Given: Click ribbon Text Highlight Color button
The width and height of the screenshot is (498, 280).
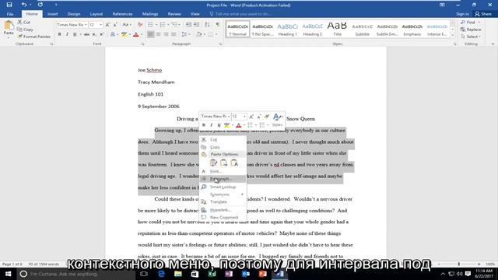Looking at the screenshot, I should click(x=124, y=34).
